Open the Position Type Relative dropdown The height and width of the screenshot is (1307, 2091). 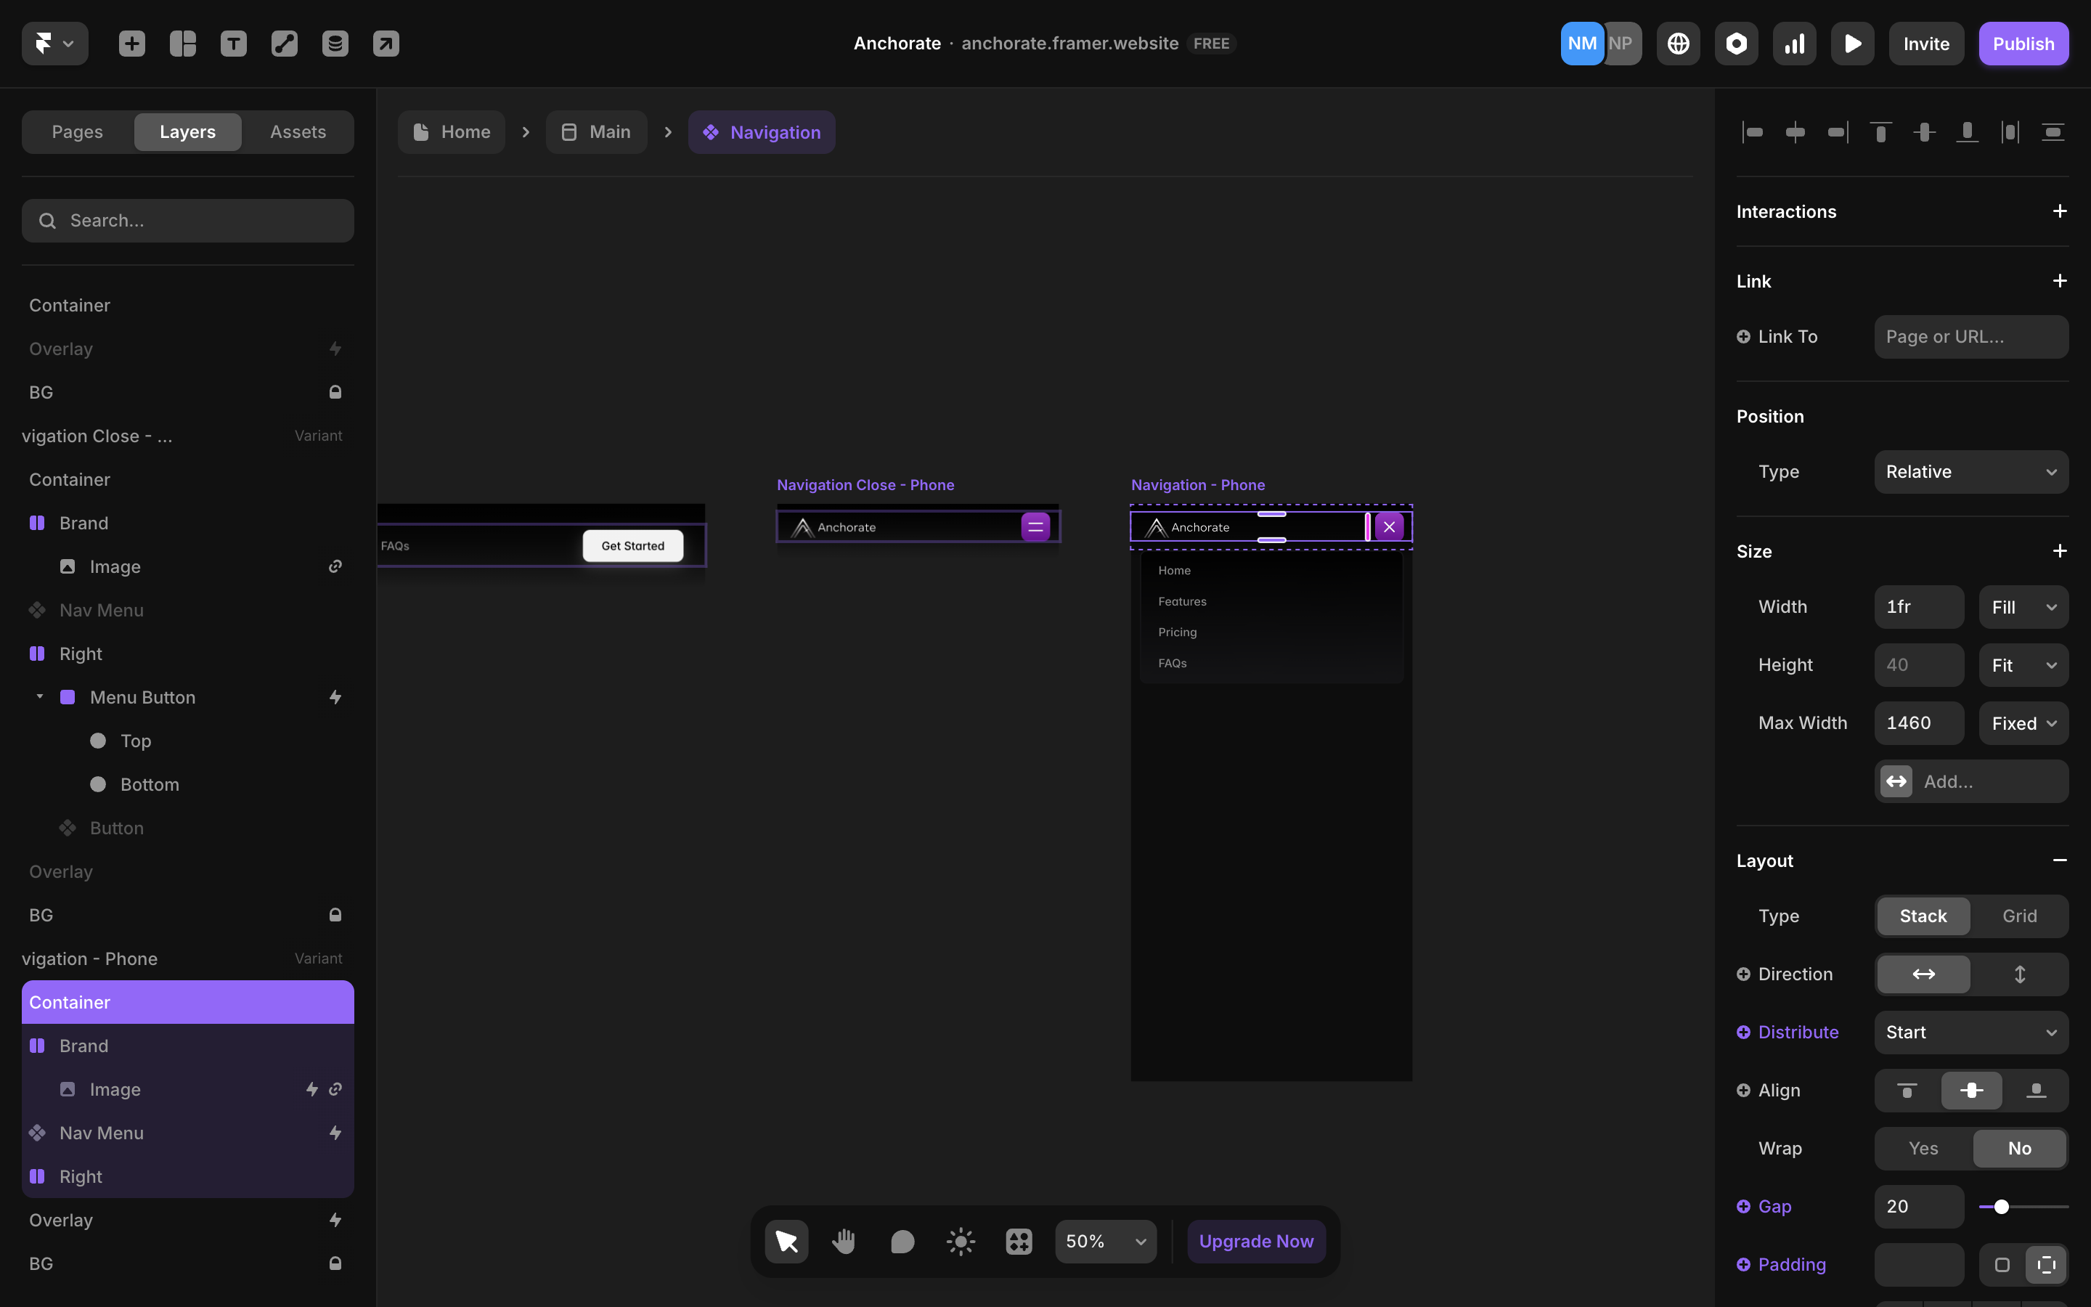1971,472
